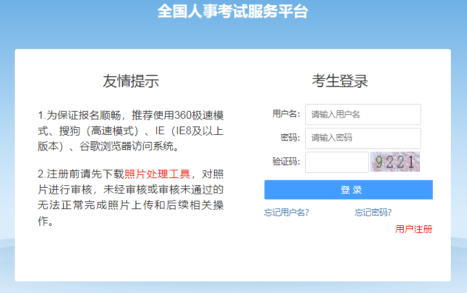The height and width of the screenshot is (293, 467).
Task: Click the 考生登录 heading
Action: pos(340,81)
